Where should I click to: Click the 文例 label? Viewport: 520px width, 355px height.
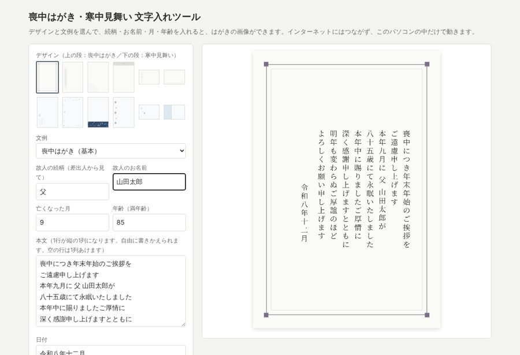click(42, 138)
